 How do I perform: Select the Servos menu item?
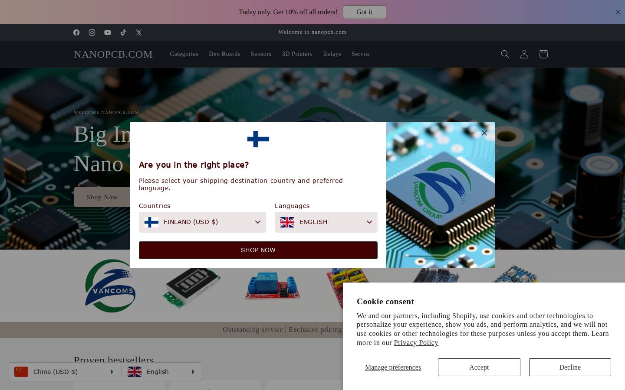(361, 54)
